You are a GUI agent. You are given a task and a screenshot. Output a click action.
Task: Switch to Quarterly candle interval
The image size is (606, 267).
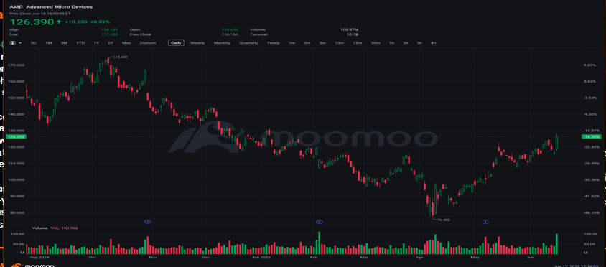tap(248, 43)
